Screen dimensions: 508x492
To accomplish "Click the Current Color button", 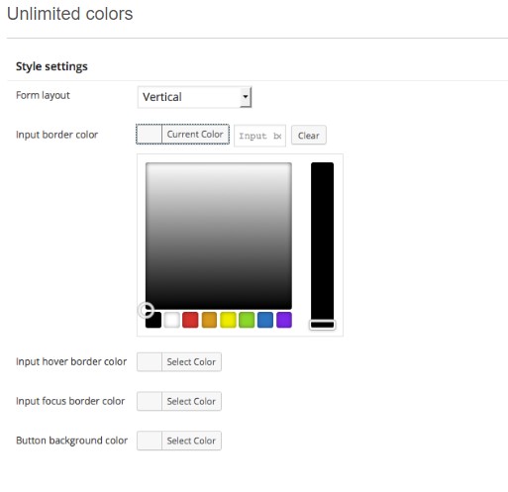I will [182, 135].
